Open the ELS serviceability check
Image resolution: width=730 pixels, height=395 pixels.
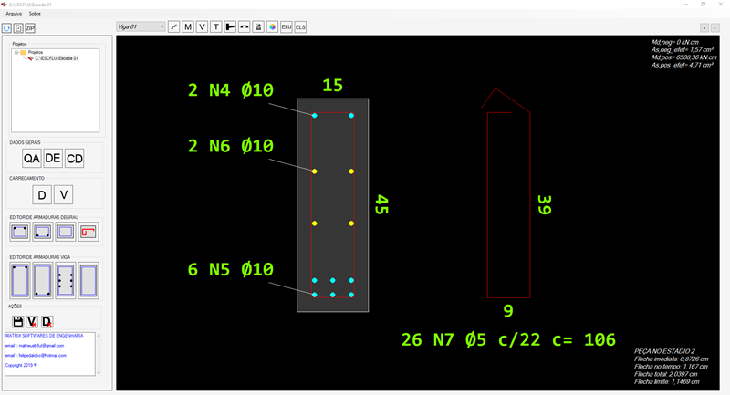tap(300, 27)
